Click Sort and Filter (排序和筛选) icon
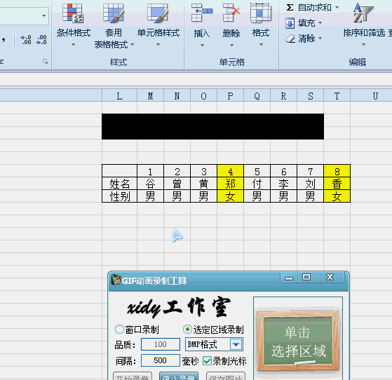This screenshot has height=380, width=392. (363, 13)
